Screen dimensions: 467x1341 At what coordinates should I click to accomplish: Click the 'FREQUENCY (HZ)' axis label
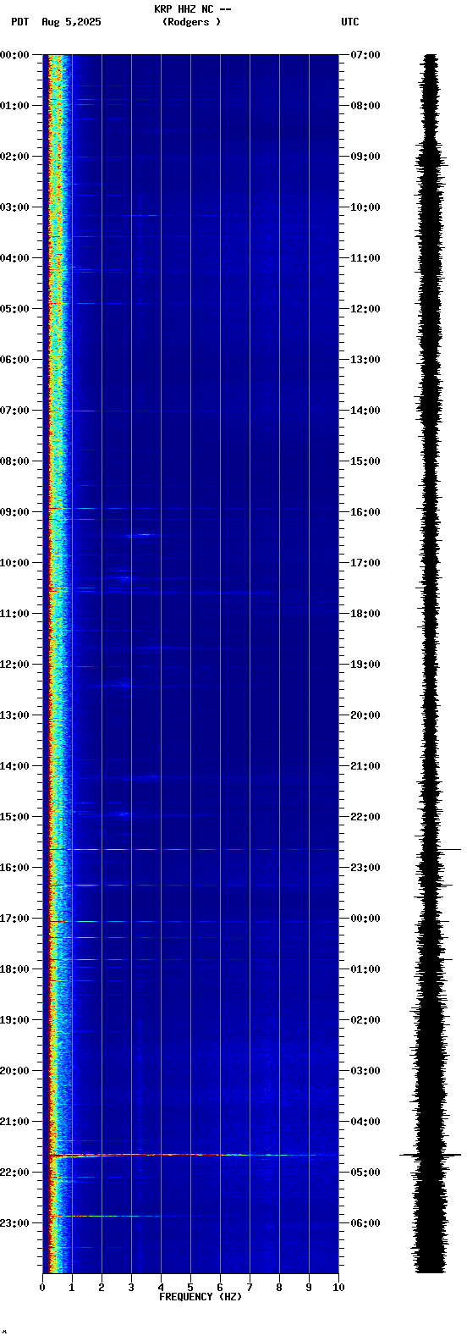pyautogui.click(x=201, y=1297)
